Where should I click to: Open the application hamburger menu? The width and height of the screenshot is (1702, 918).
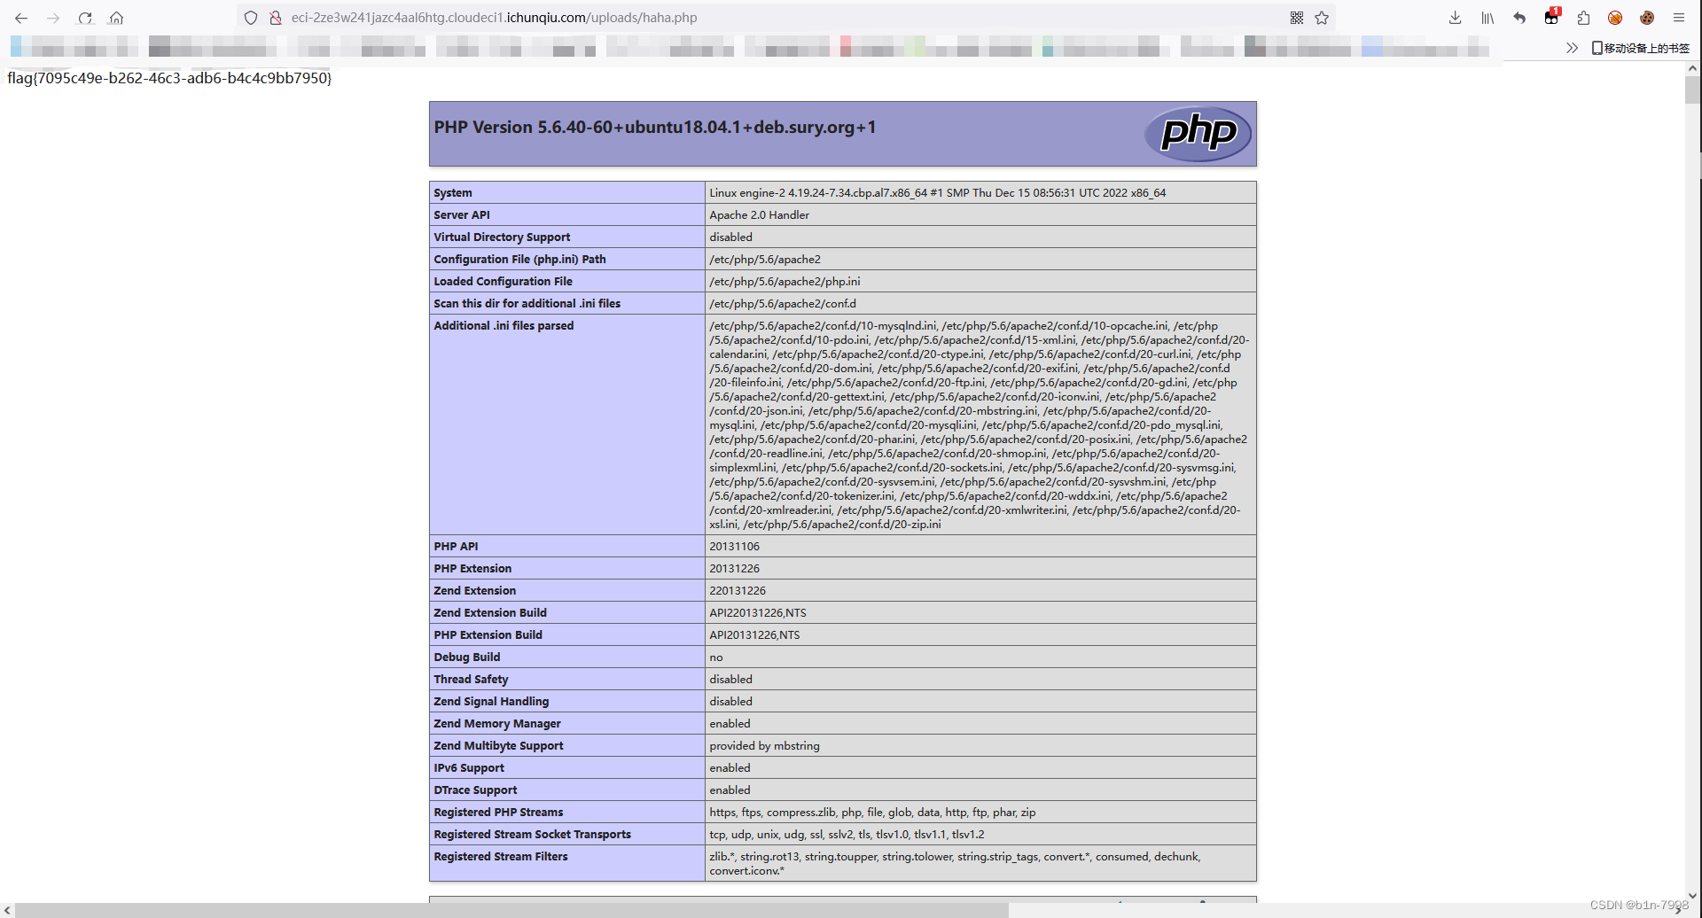(x=1679, y=18)
